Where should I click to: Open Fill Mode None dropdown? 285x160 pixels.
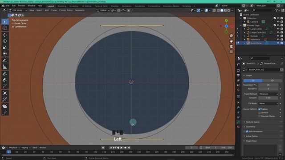tap(268, 104)
